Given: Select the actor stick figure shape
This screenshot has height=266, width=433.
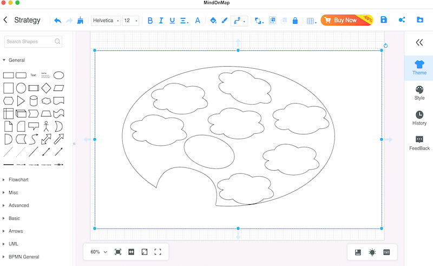Looking at the screenshot, I should click(46, 126).
